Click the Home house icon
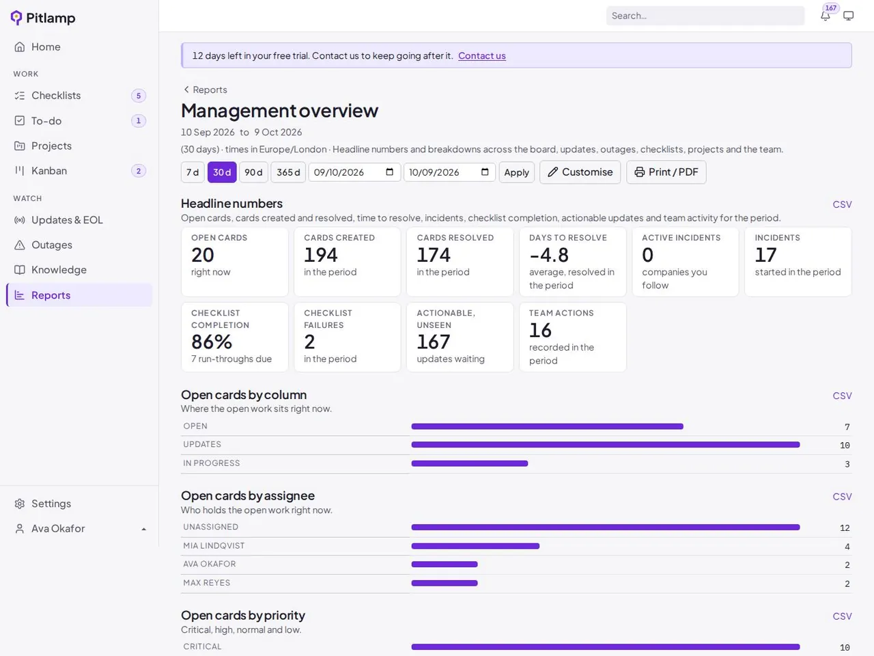Viewport: 874px width, 656px height. pyautogui.click(x=20, y=47)
